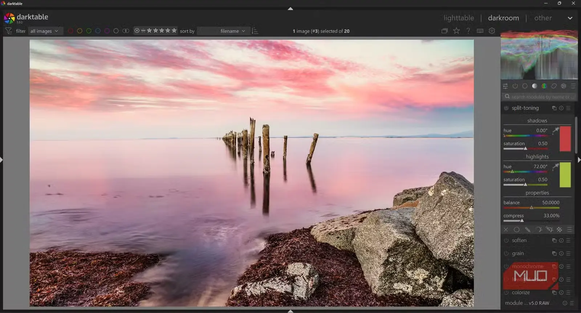
Task: Show the tone modules group tab
Action: click(535, 86)
